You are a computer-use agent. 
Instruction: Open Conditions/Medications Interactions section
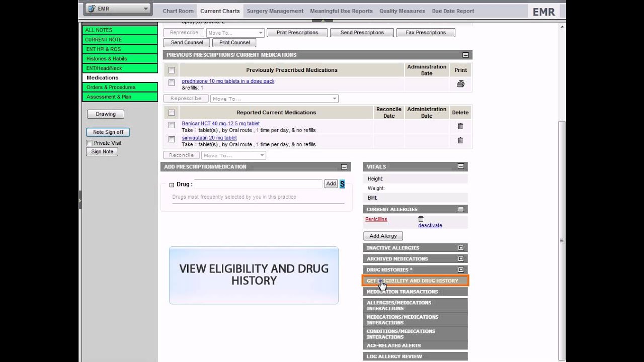tap(416, 334)
